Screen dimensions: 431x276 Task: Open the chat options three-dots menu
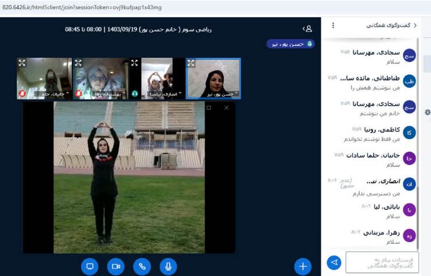click(x=333, y=25)
